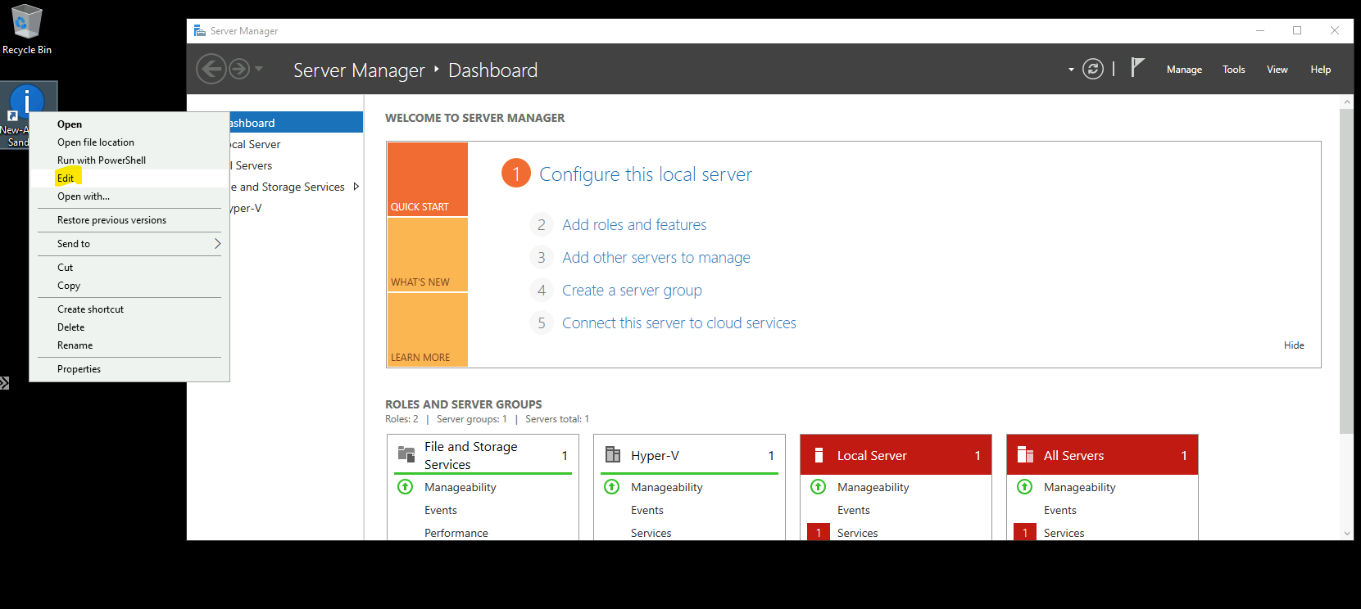Select the desktop shortcut file icon
The height and width of the screenshot is (609, 1361).
tap(27, 115)
